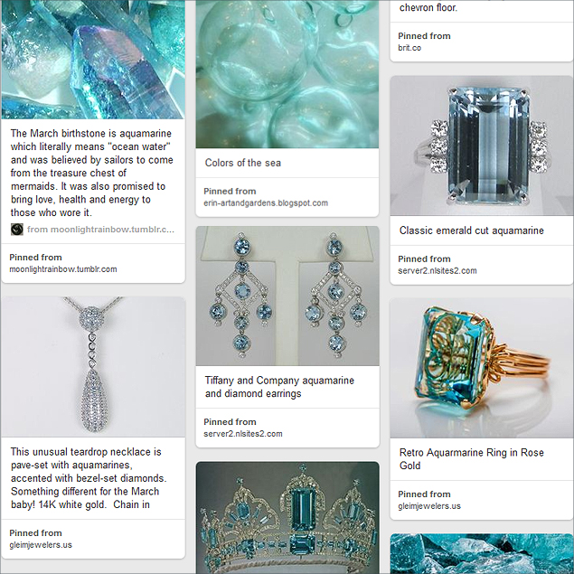This screenshot has width=574, height=574.
Task: Click the 'from moonlightrainbow.tumblr.c...' attribution
Action: tap(100, 230)
